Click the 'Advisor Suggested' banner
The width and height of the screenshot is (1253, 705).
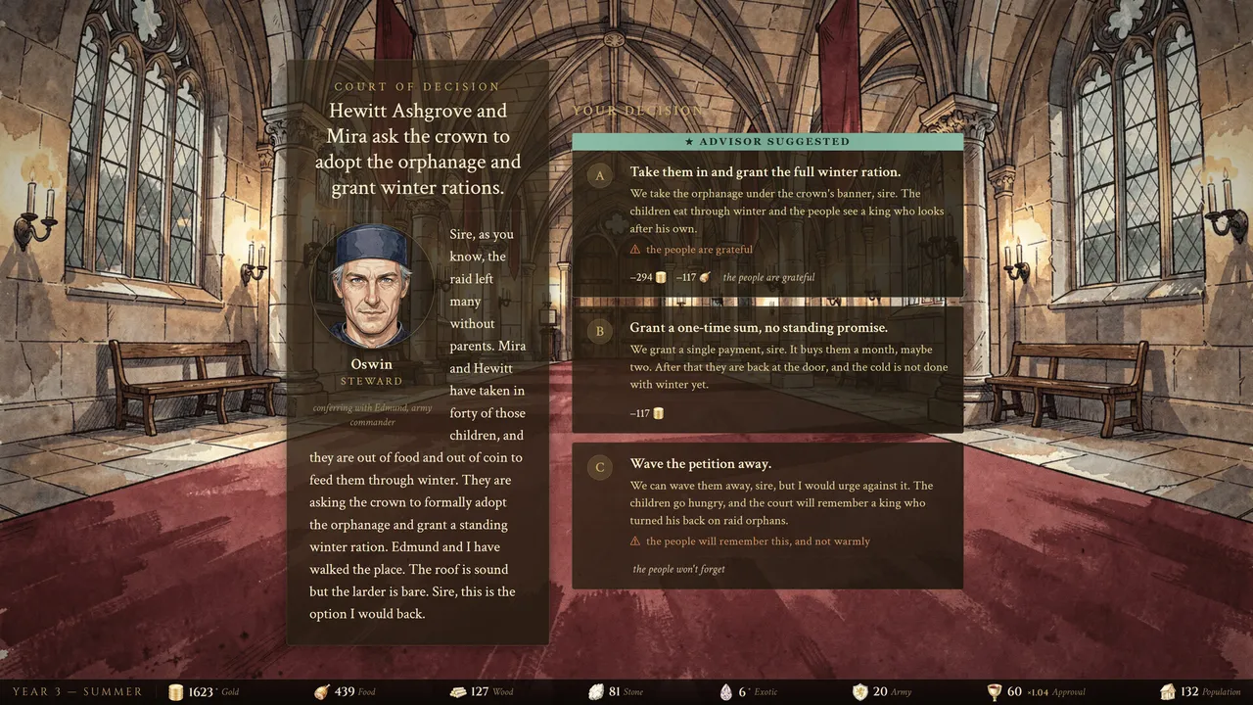tap(767, 142)
